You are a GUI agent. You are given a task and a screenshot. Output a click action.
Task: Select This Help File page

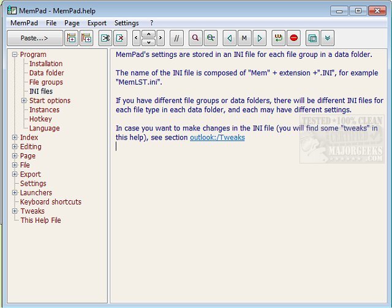pos(41,220)
